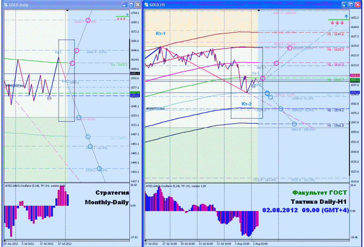Click chart shift triangle atop Daily chart
Screen dimensions: 364x247
[67, 11]
